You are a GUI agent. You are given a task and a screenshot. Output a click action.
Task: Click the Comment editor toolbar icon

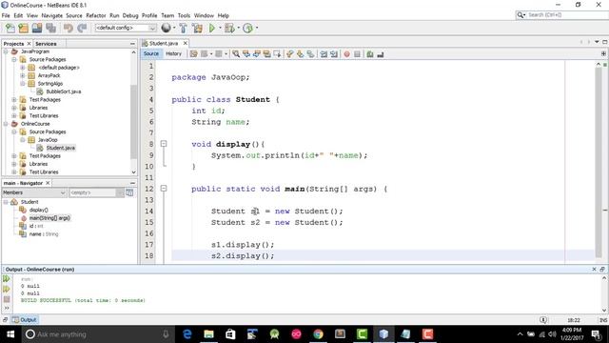click(x=370, y=54)
